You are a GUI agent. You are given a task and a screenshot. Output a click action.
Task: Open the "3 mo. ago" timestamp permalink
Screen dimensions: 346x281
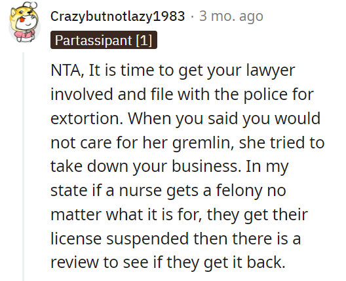[231, 16]
